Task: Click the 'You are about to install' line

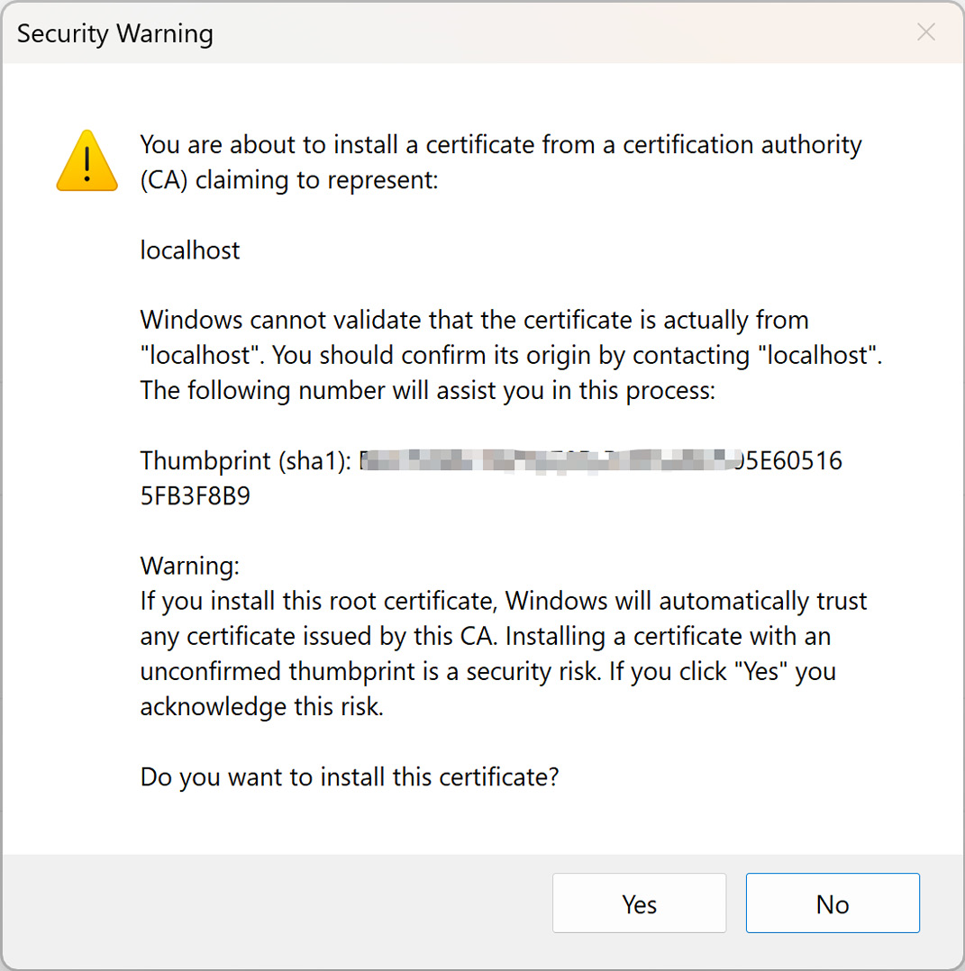Action: [500, 145]
